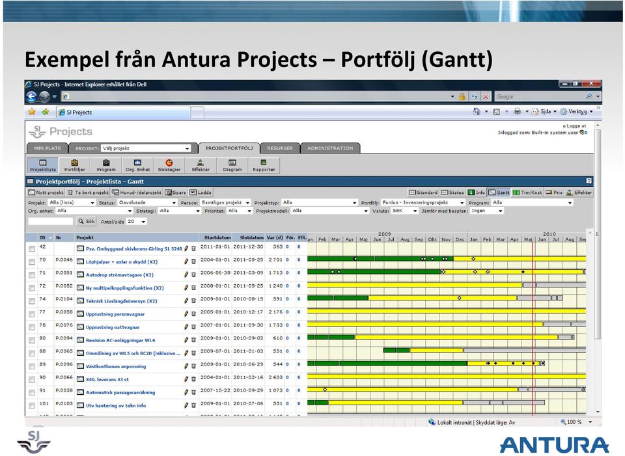Select the PROJEKTPORTFÖLJ tab
625x456 pixels.
229,148
